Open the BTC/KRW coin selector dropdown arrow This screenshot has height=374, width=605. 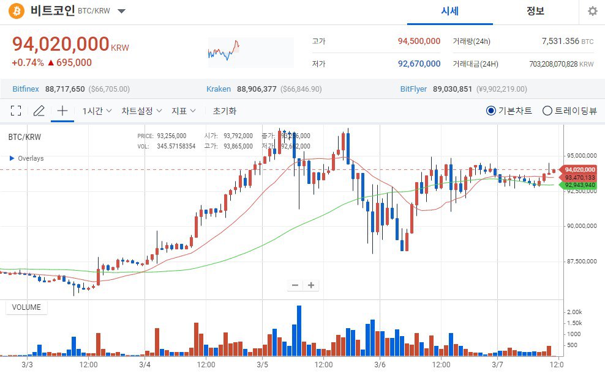coord(121,11)
